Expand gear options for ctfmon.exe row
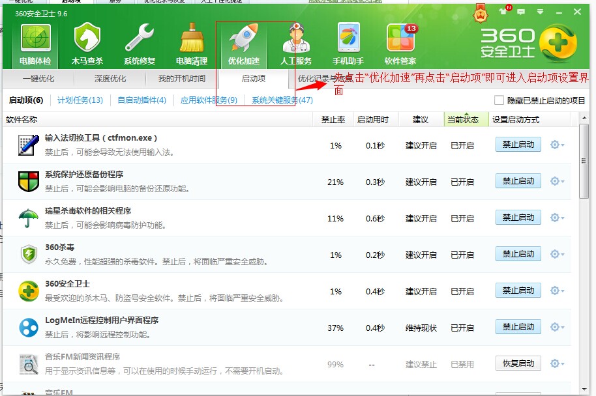The image size is (596, 396). (x=557, y=145)
